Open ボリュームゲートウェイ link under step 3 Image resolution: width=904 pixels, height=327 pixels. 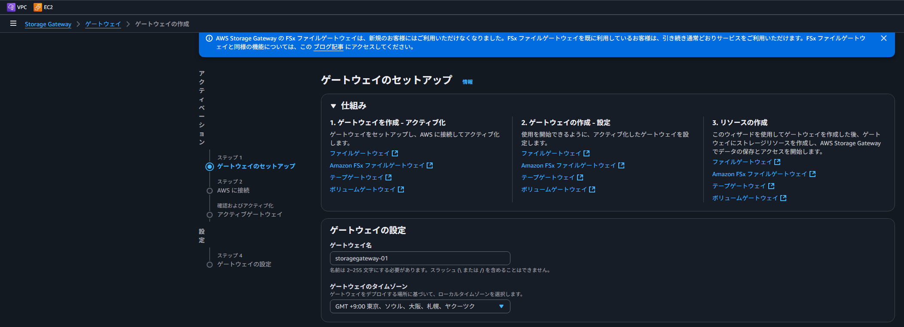pos(745,198)
